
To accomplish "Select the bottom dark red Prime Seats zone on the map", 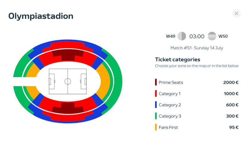I will click(68, 108).
